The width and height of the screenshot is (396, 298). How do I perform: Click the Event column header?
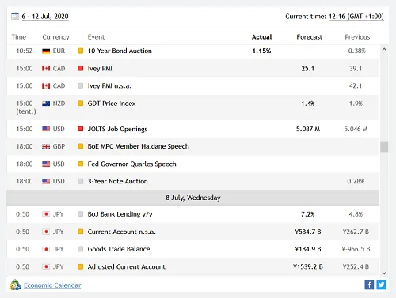(x=96, y=37)
